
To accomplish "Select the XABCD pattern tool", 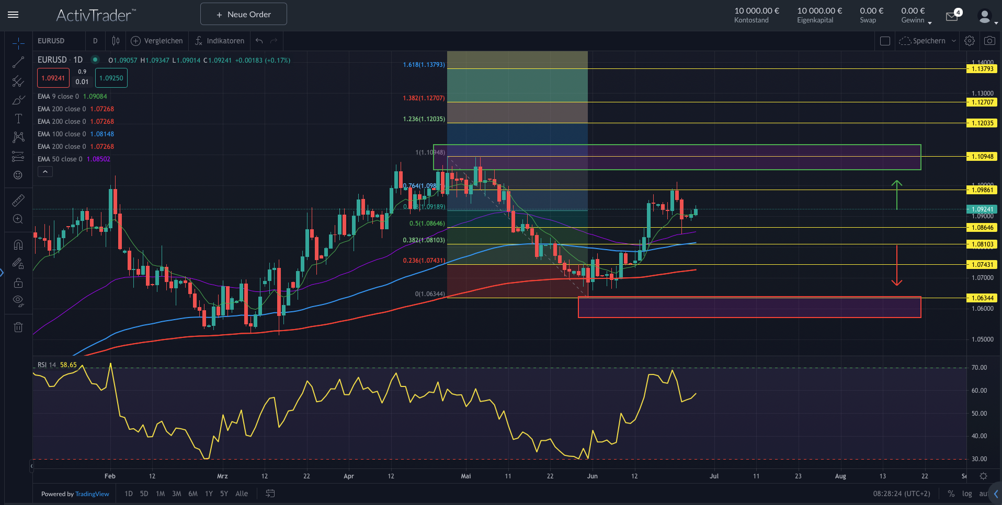I will [x=18, y=137].
